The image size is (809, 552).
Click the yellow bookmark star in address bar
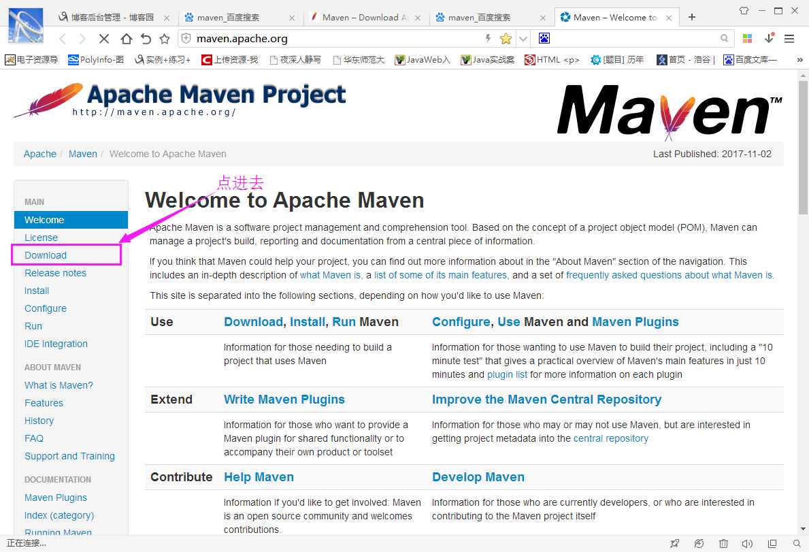pos(506,39)
